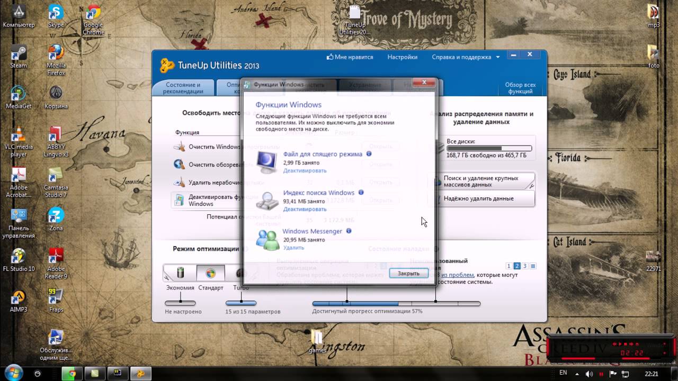
Task: Show problems list view icon
Action: click(533, 266)
